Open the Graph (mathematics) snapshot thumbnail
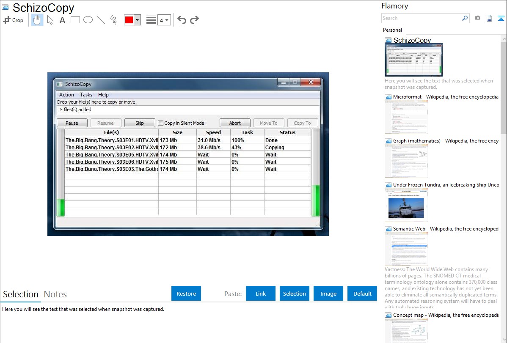 tap(406, 161)
